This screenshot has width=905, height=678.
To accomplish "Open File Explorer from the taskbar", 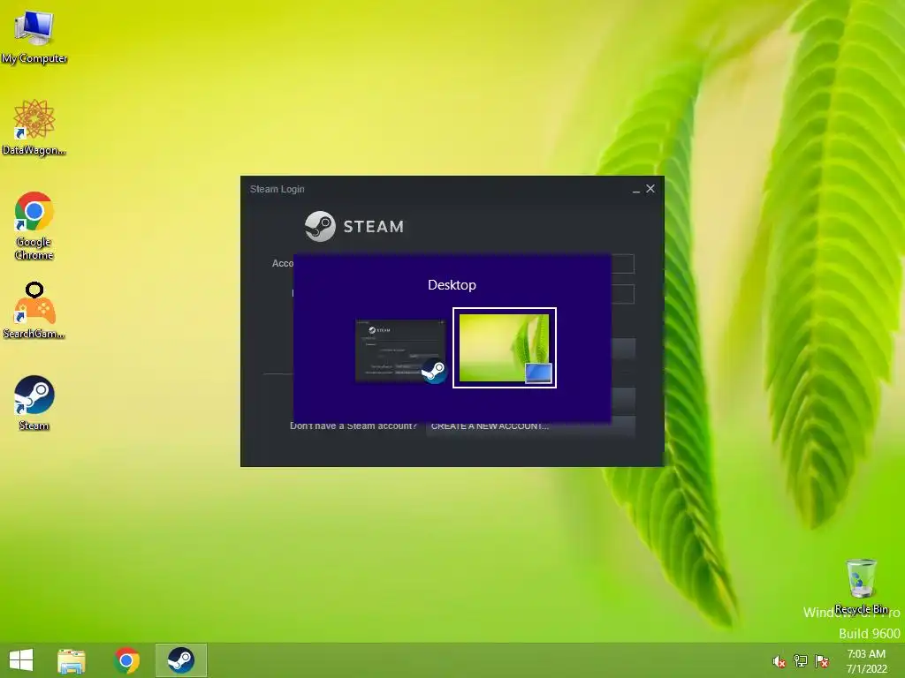I will [x=72, y=660].
